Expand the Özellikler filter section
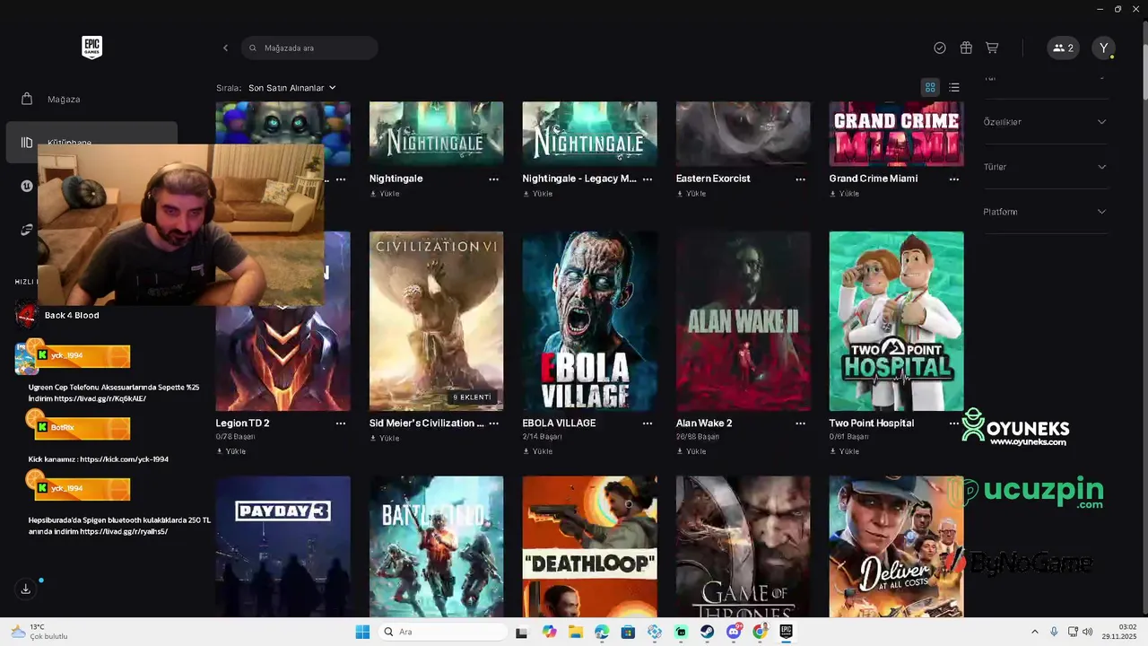 [x=1045, y=122]
